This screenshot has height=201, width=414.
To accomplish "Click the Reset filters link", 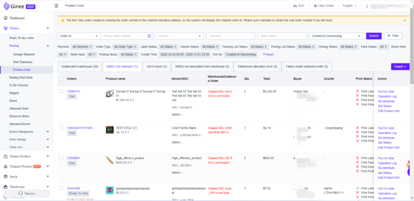I will pyautogui.click(x=268, y=54).
